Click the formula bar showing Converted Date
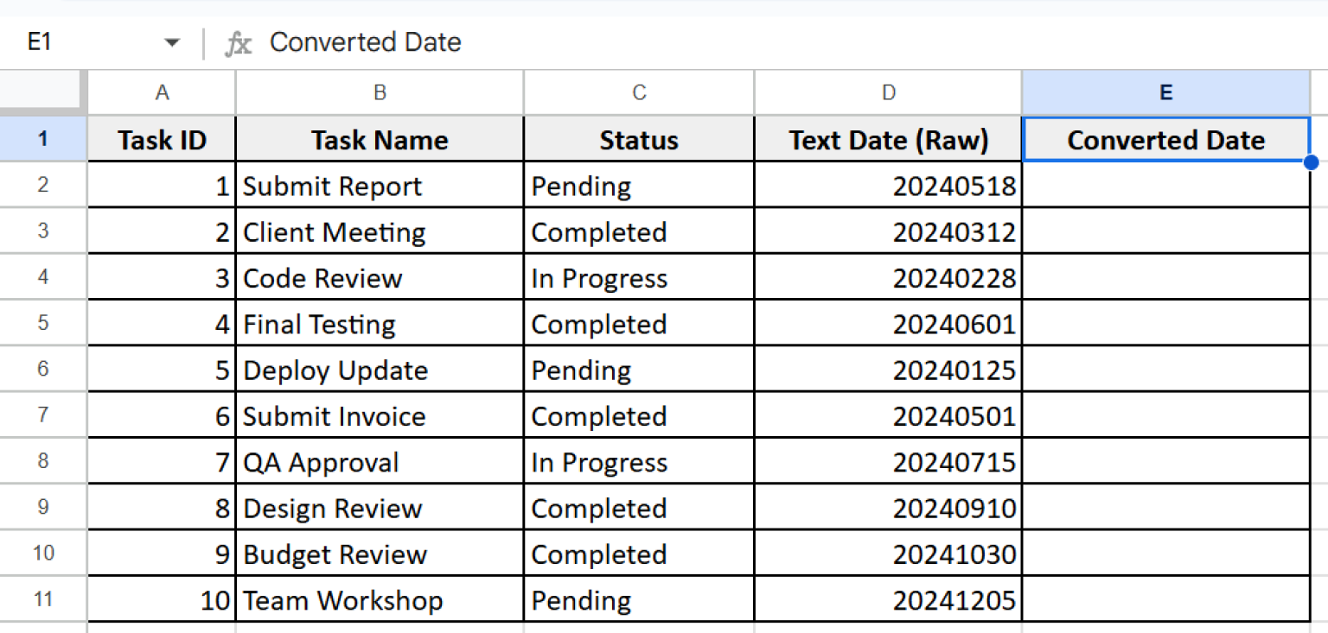Viewport: 1328px width, 633px height. click(x=366, y=41)
